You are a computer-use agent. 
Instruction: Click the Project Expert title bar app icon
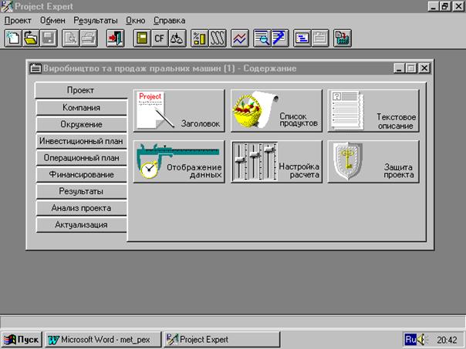(x=6, y=6)
